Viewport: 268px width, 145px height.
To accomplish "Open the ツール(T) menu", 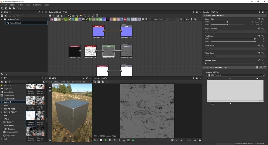I will click(20, 5).
